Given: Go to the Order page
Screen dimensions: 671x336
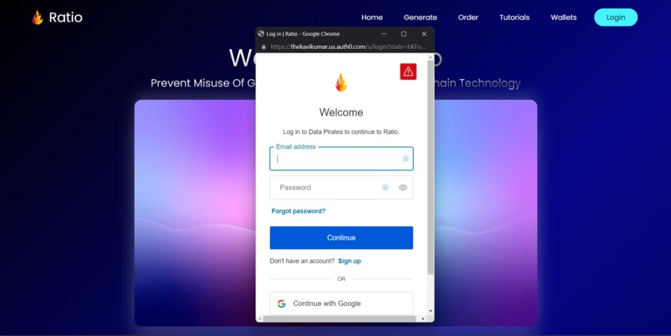Looking at the screenshot, I should coord(468,17).
